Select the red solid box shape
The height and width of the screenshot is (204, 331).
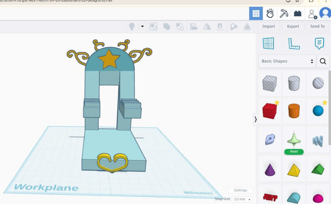pos(270,111)
